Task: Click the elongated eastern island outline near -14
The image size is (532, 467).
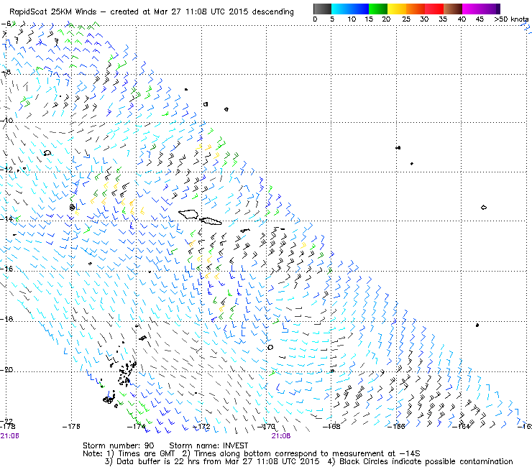Action: coord(211,221)
